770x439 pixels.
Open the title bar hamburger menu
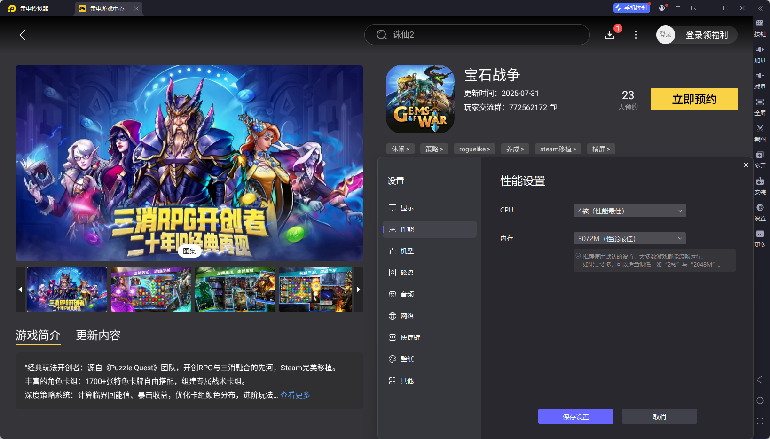pyautogui.click(x=678, y=8)
